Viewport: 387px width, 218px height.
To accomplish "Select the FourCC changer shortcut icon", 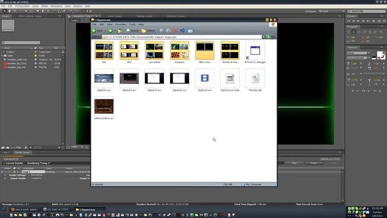I will (x=255, y=51).
